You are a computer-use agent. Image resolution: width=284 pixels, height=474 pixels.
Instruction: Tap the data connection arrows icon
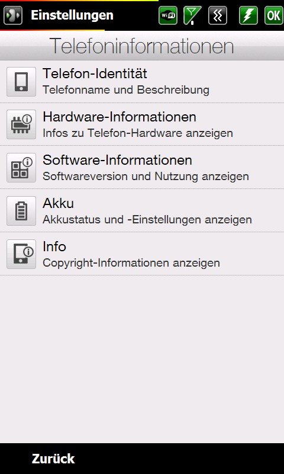(x=217, y=15)
